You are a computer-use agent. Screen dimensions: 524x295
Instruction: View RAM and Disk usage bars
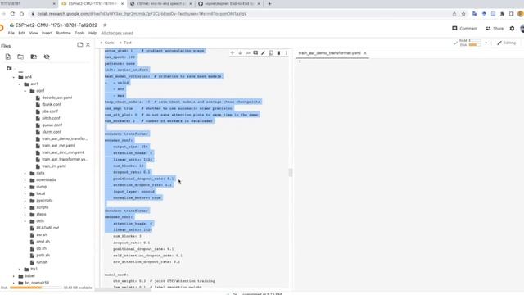471,43
